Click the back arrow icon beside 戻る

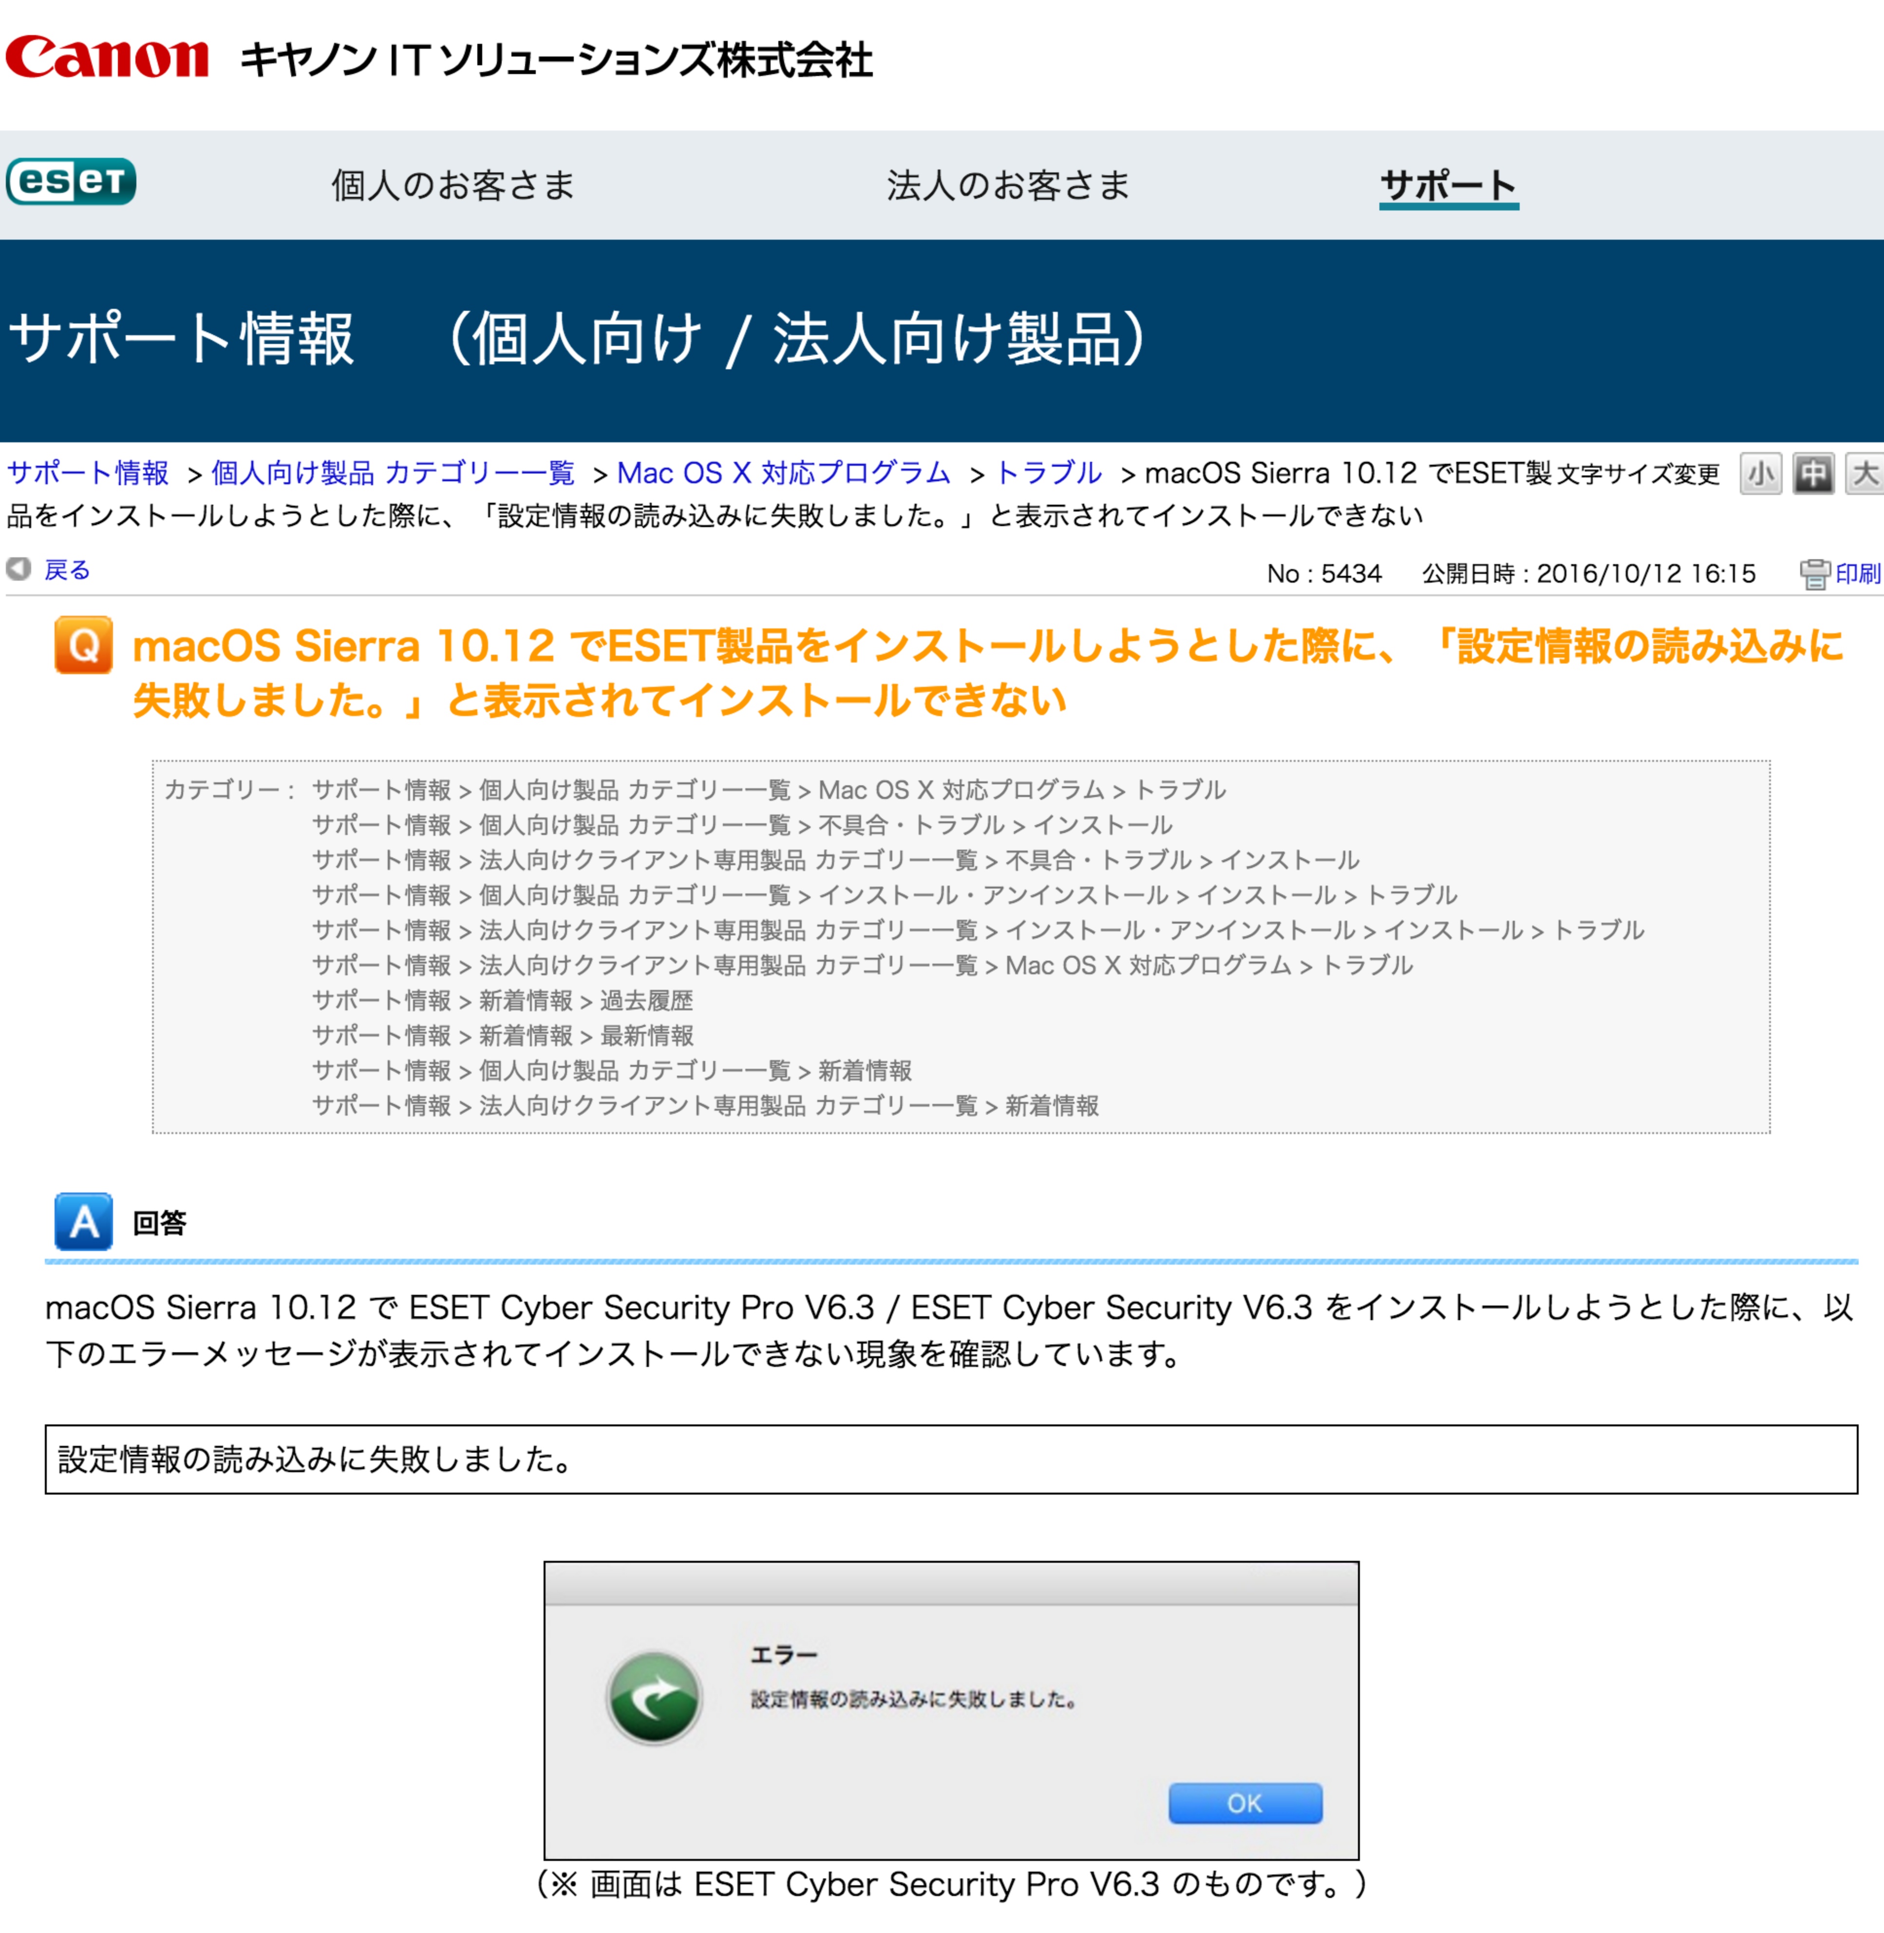point(19,569)
